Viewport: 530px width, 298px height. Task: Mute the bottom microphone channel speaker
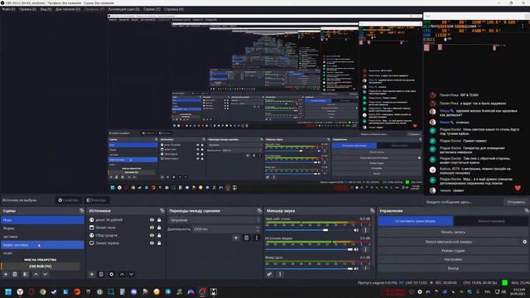coord(356,268)
